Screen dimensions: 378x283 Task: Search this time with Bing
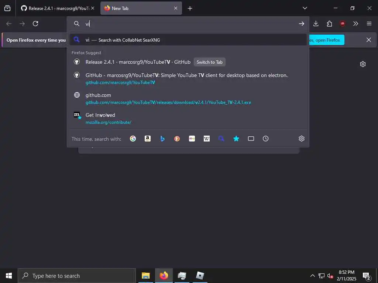tap(162, 139)
